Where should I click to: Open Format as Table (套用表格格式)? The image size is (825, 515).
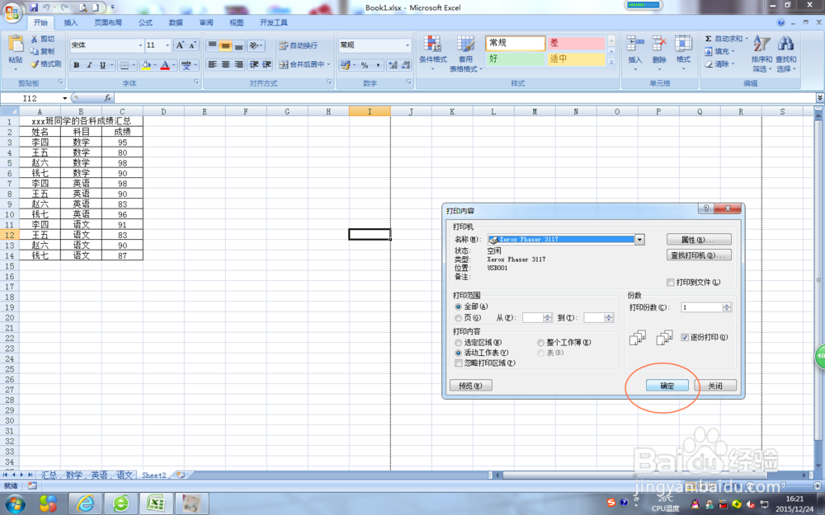click(465, 54)
